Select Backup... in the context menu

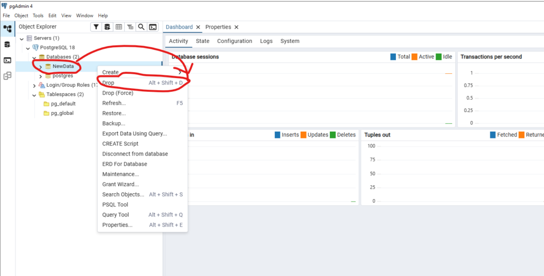(x=113, y=124)
